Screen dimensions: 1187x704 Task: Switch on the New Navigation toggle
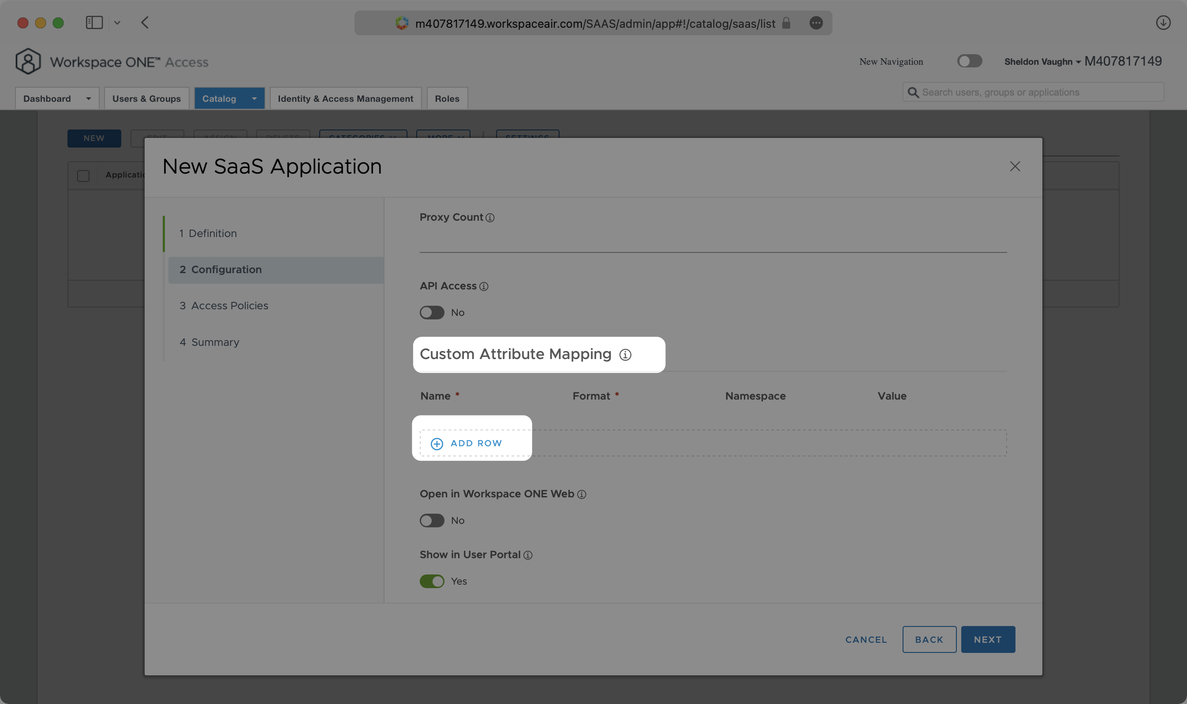click(x=969, y=61)
